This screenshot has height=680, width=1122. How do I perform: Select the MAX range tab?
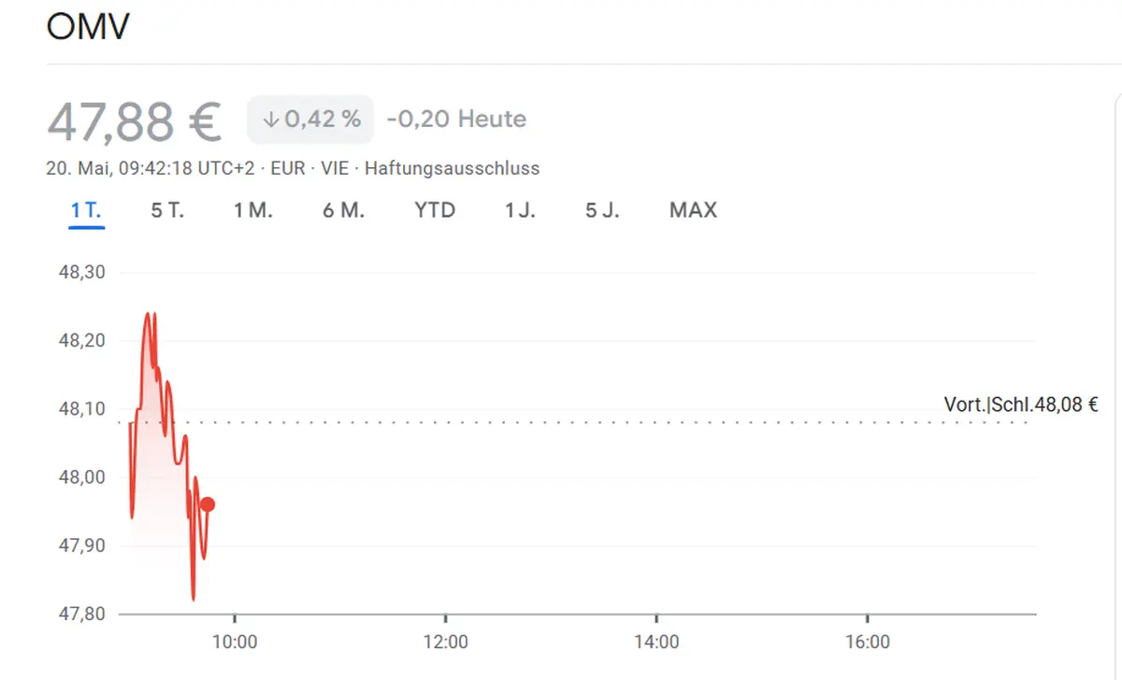(693, 210)
